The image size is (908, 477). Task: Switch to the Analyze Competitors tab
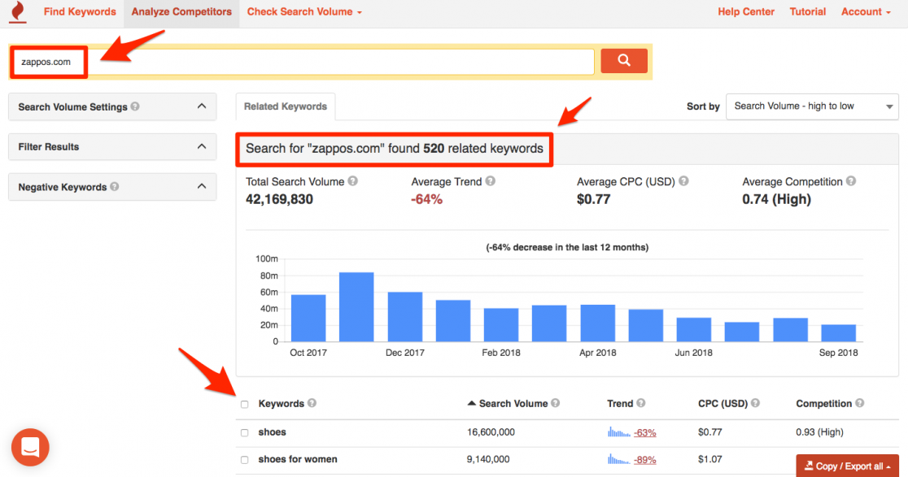click(181, 11)
